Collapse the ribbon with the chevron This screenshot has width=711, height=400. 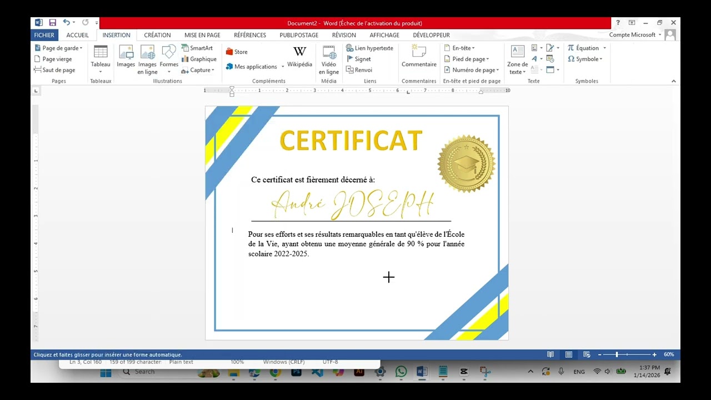point(674,81)
